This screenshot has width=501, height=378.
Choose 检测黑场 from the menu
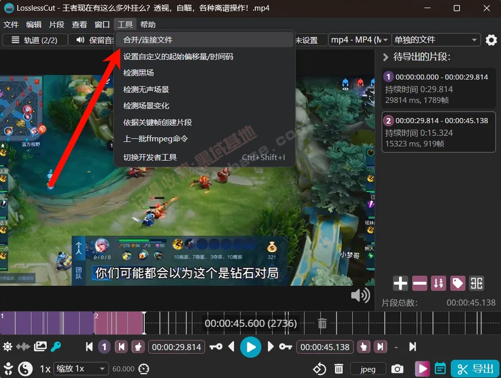pyautogui.click(x=205, y=73)
